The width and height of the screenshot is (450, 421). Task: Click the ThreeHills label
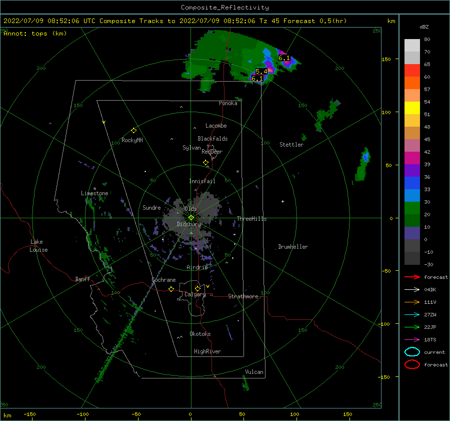[x=251, y=219]
